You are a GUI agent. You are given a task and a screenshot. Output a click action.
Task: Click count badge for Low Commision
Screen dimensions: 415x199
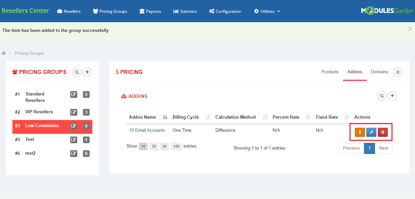point(86,126)
